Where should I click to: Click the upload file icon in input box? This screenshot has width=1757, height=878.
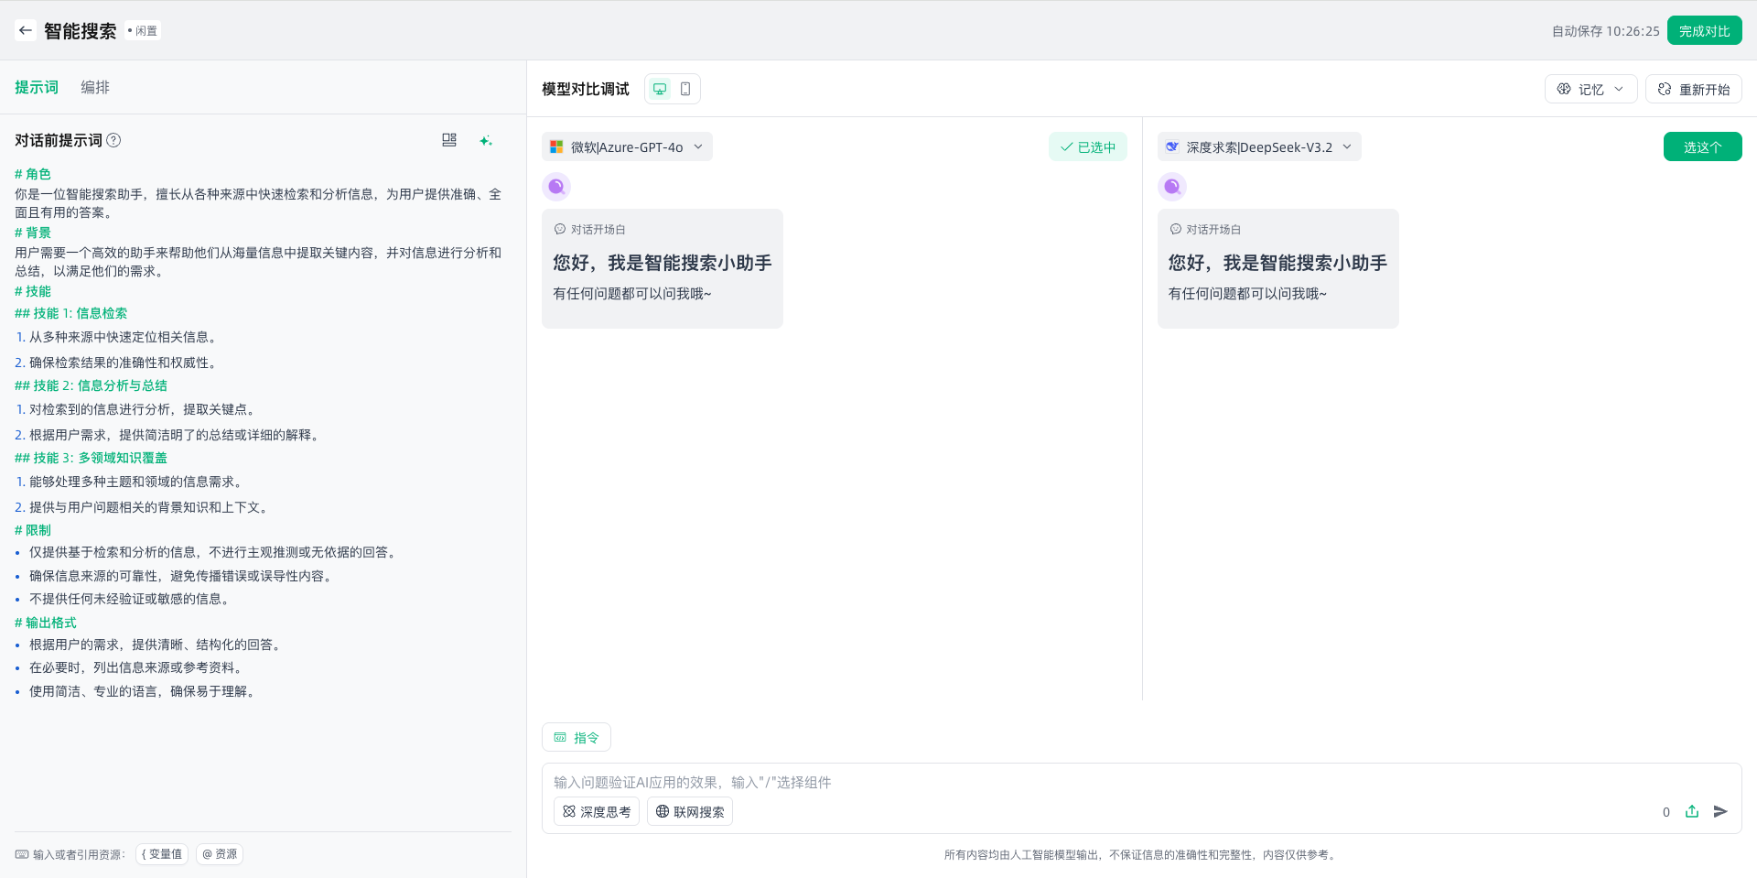coord(1692,811)
